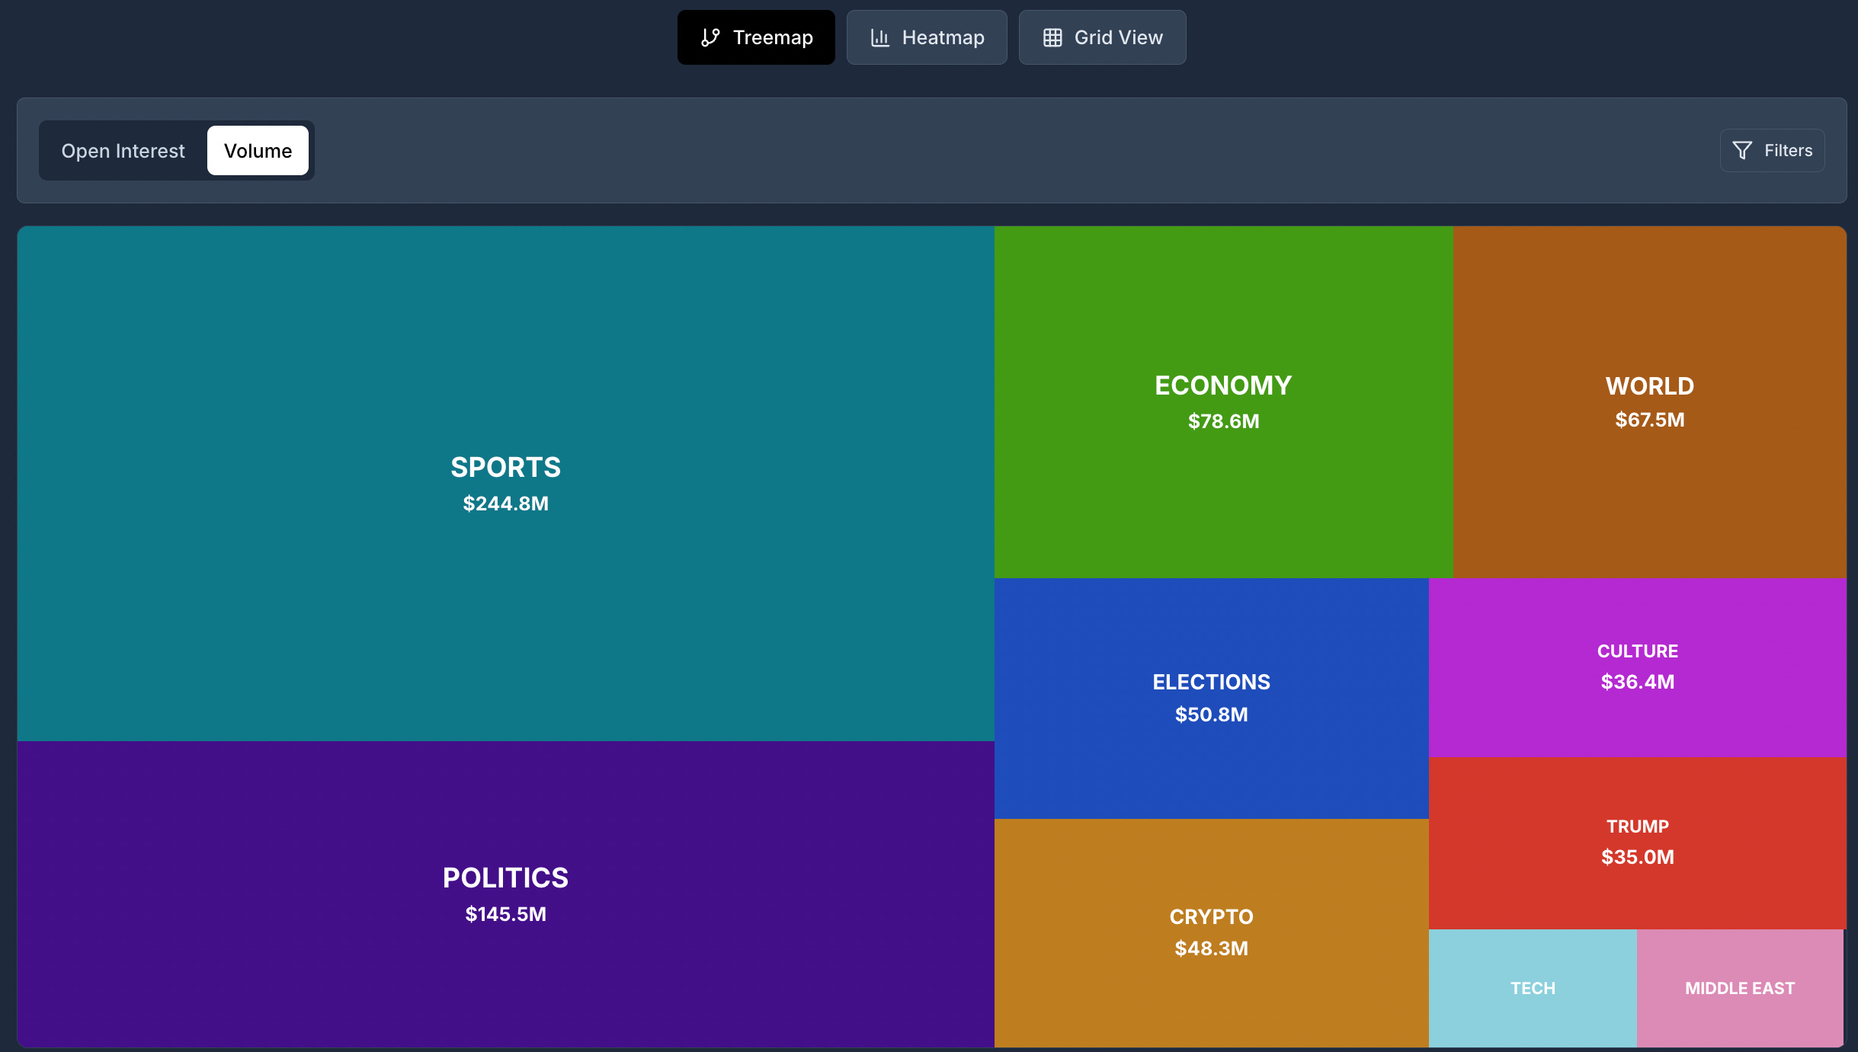Click the Treemap branch icon
Screen dimensions: 1858x1052
pos(710,37)
